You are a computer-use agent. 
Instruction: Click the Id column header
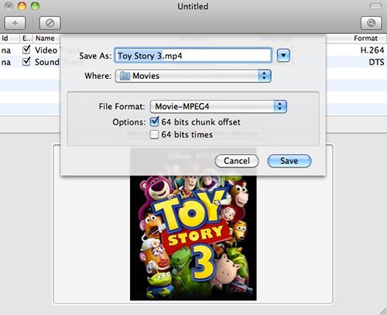tap(5, 39)
